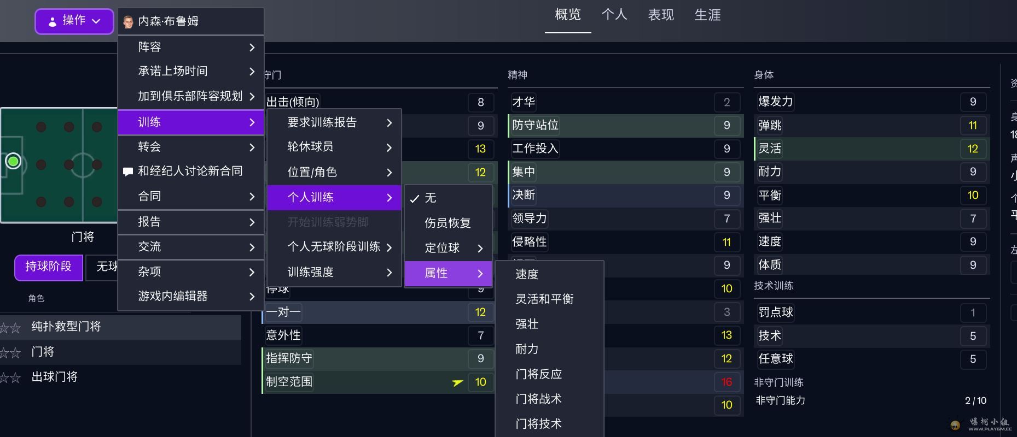Open the 表现 tab
Viewport: 1017px width, 437px height.
click(661, 15)
